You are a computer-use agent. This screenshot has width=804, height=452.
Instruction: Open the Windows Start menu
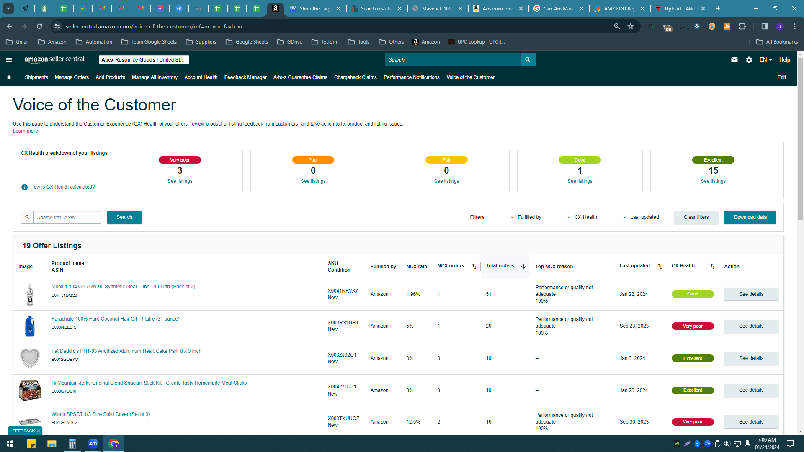pyautogui.click(x=10, y=444)
